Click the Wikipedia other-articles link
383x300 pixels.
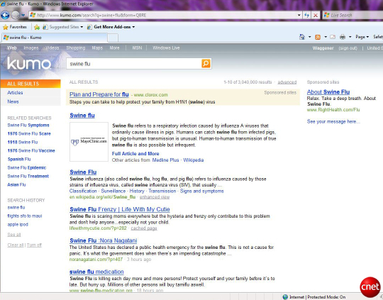(x=193, y=160)
